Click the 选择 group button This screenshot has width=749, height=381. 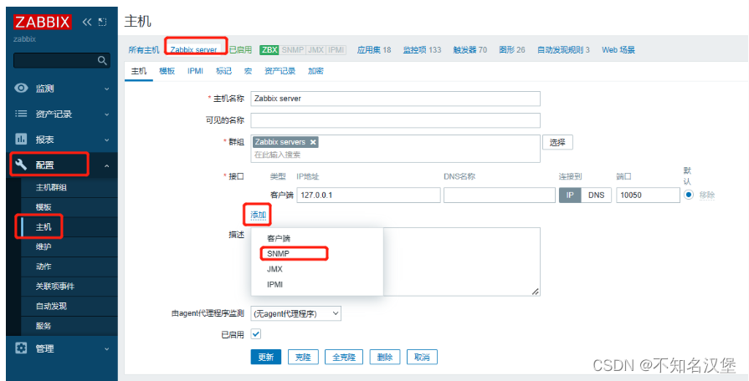click(x=557, y=142)
